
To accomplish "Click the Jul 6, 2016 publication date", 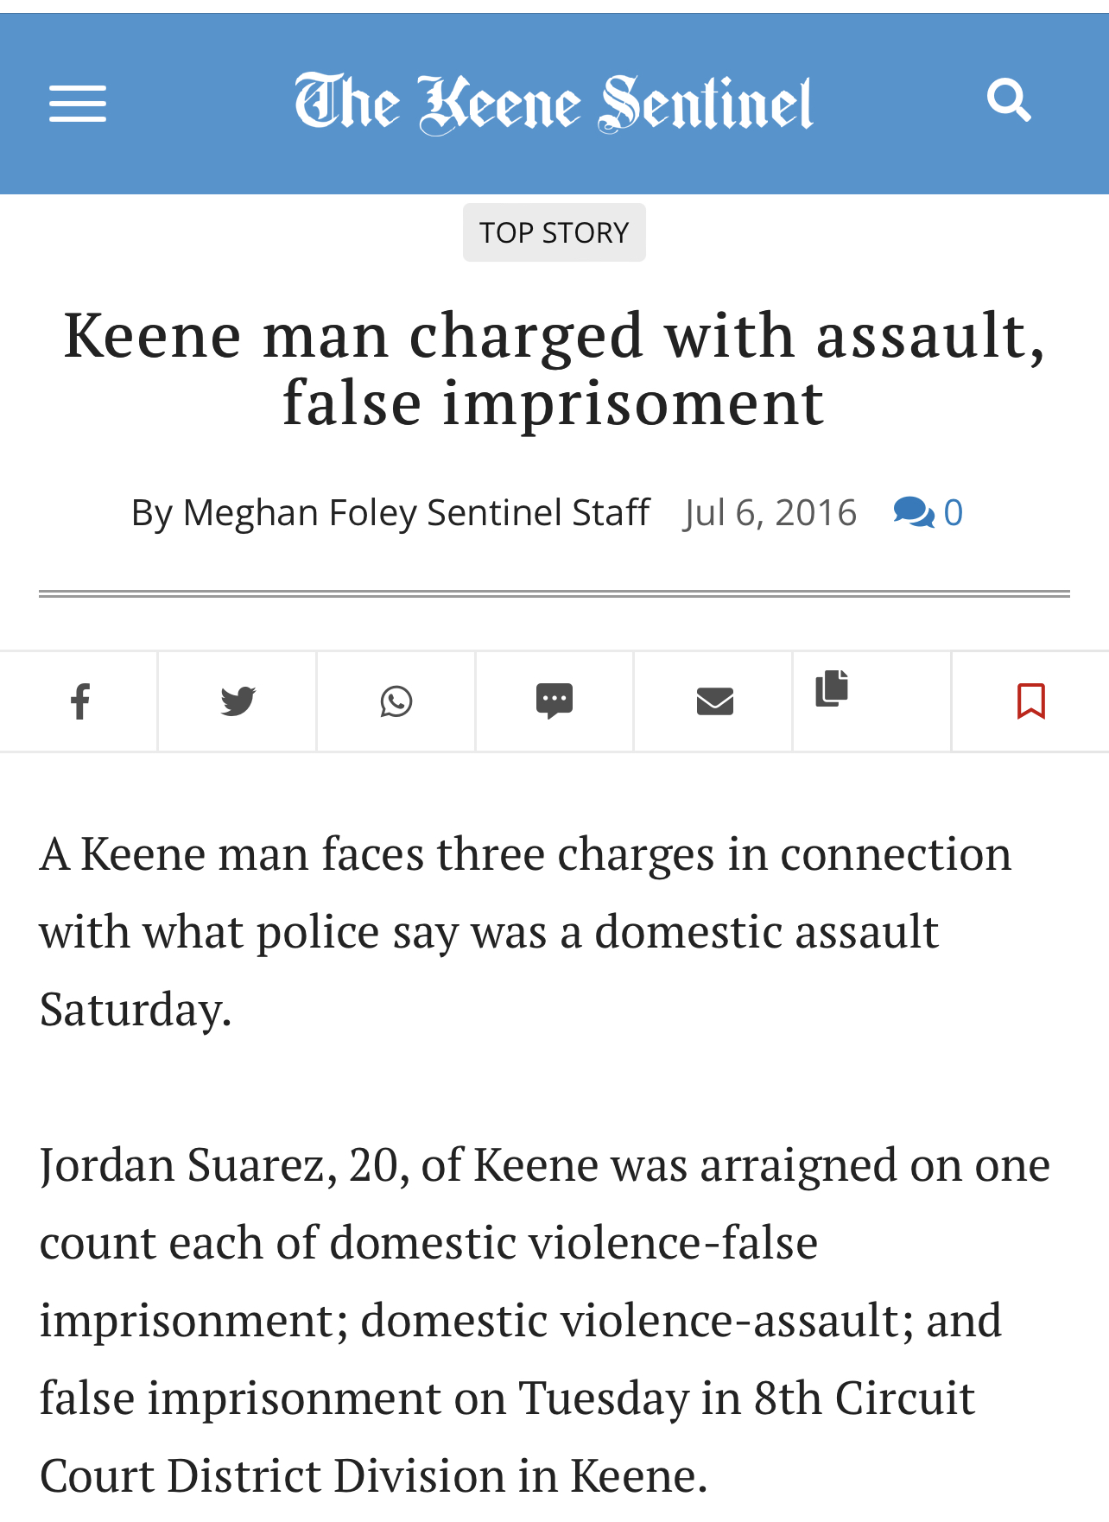I will pos(770,512).
